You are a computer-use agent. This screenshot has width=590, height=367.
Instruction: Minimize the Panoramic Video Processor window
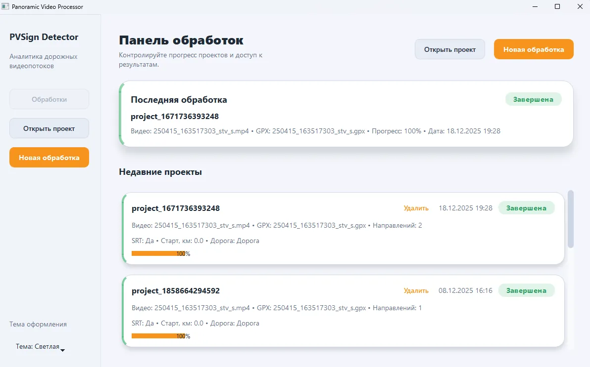tap(535, 6)
